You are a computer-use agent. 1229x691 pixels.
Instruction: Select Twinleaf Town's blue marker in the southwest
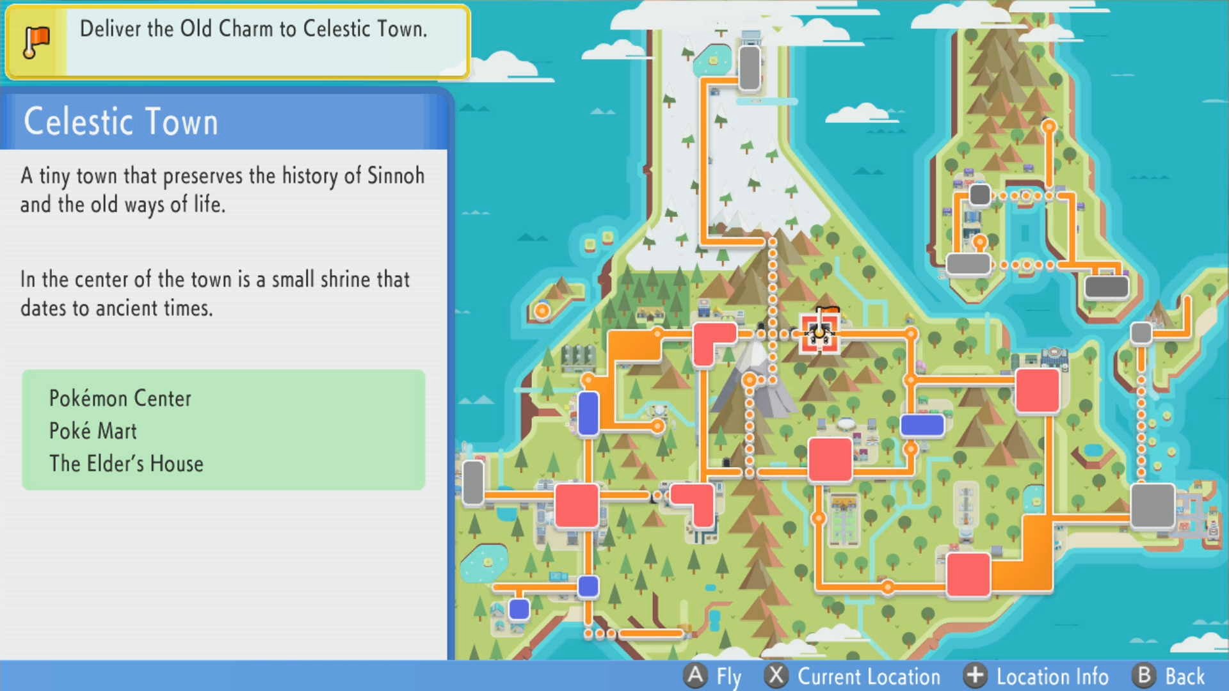click(519, 609)
